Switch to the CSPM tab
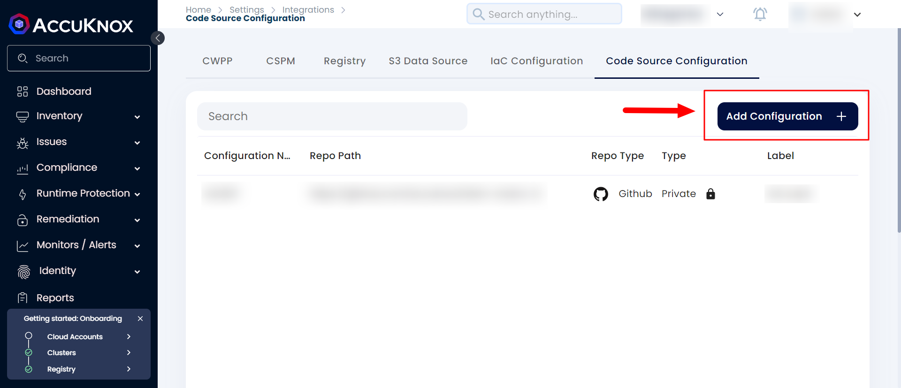 click(x=281, y=61)
